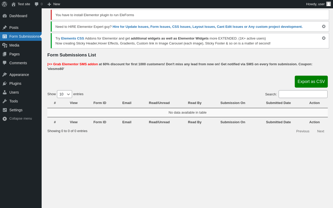Click the Collapse menu label
The height and width of the screenshot is (208, 333).
point(21,119)
